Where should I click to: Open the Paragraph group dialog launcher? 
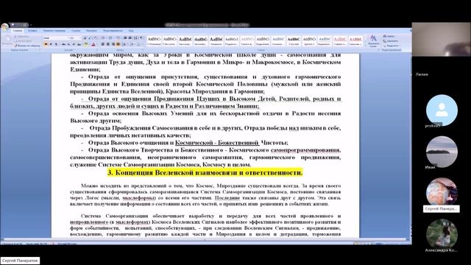143,50
